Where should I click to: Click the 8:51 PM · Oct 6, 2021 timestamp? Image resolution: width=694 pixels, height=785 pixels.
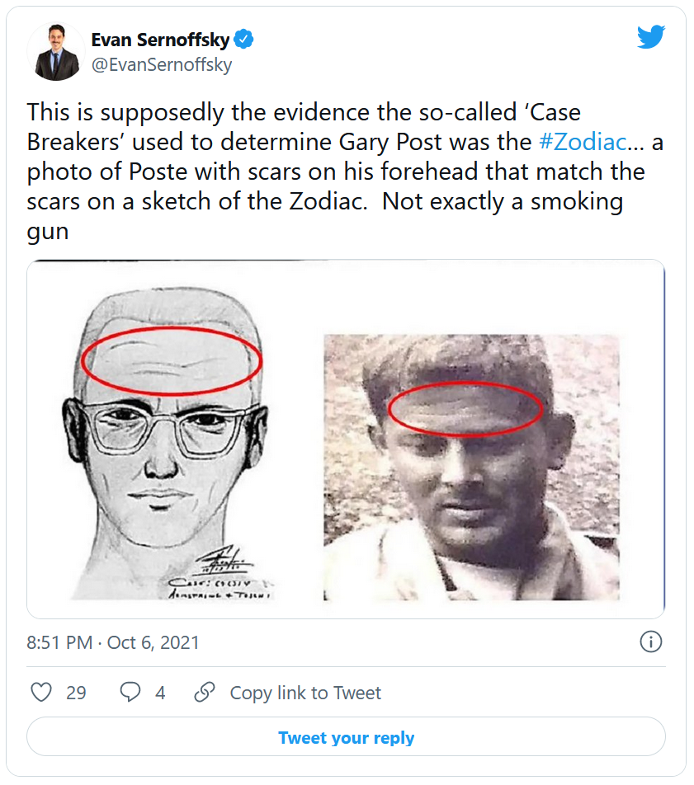click(113, 642)
